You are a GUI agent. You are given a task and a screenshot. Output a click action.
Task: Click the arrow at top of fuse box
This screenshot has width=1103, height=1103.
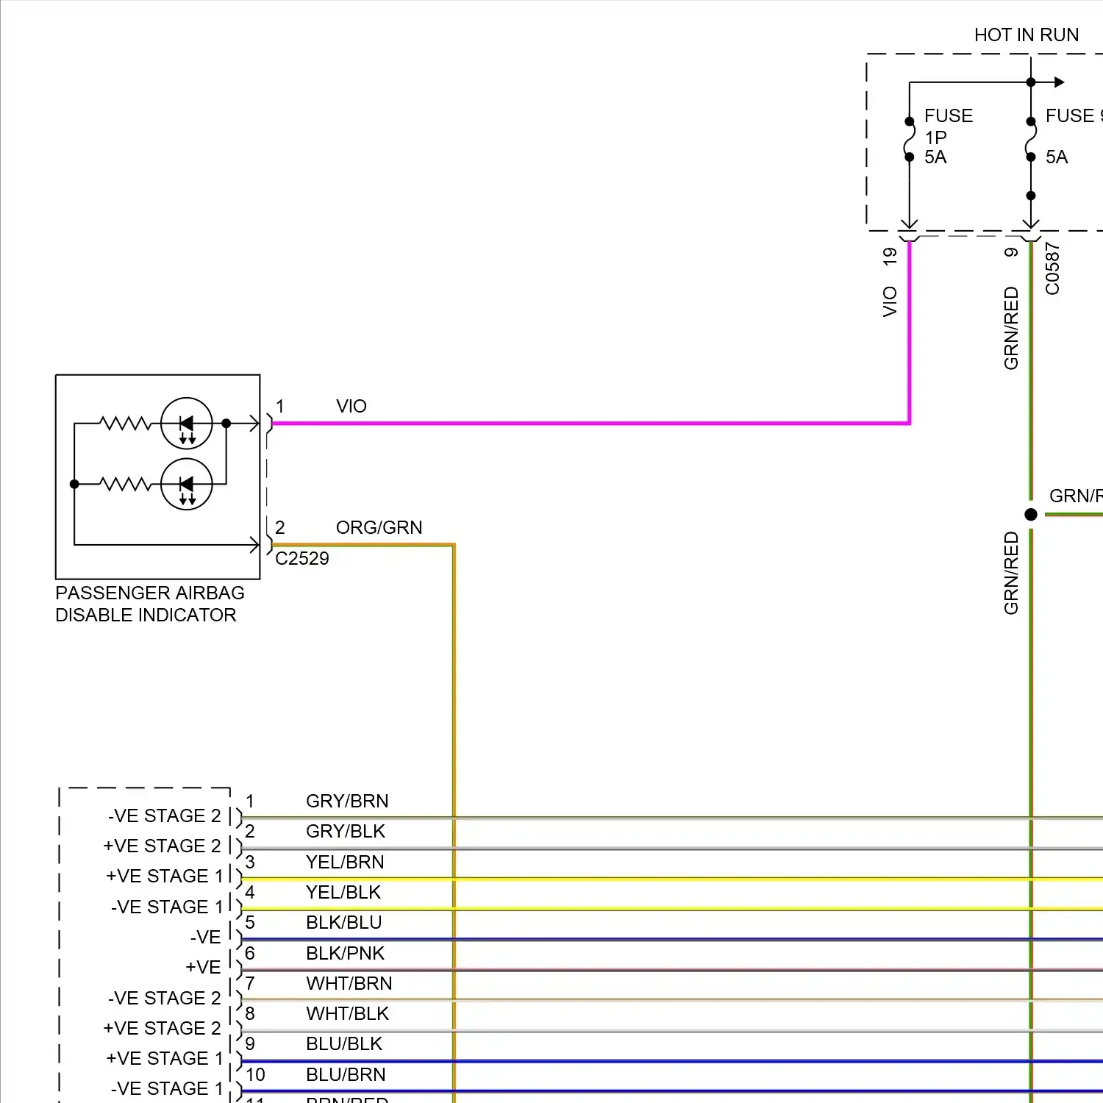tap(1059, 82)
